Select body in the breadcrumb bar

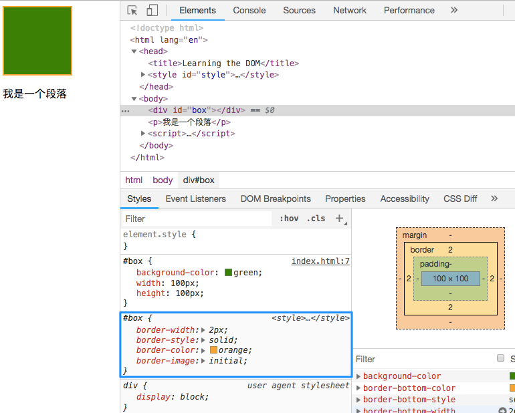click(163, 180)
